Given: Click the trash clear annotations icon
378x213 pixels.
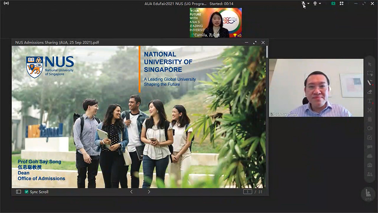Looking at the screenshot, I should 370,119.
